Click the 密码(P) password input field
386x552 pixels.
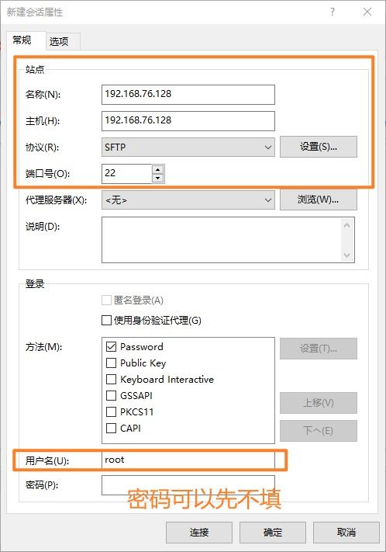pyautogui.click(x=188, y=485)
